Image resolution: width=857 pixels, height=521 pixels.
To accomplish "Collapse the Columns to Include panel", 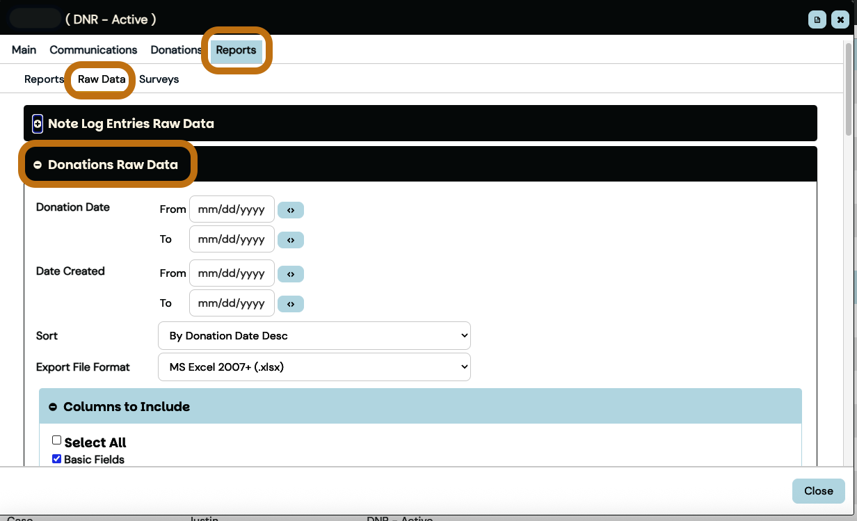I will [x=53, y=407].
